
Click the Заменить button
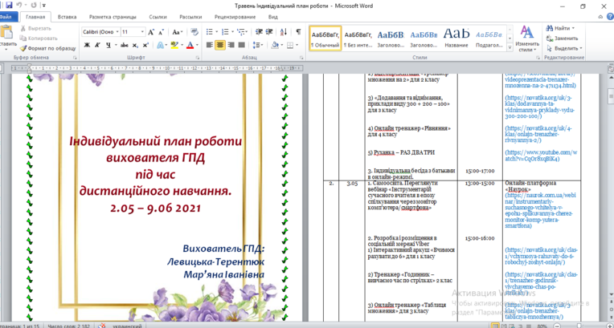coord(563,38)
